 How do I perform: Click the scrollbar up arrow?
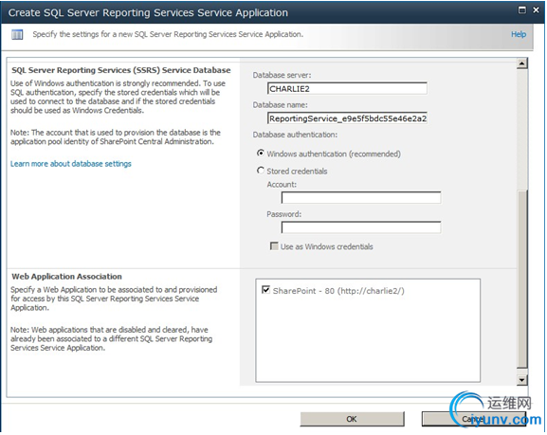pyautogui.click(x=522, y=63)
